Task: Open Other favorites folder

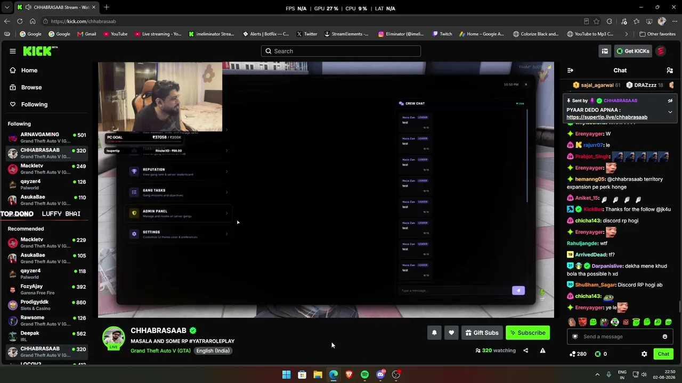Action: [657, 34]
